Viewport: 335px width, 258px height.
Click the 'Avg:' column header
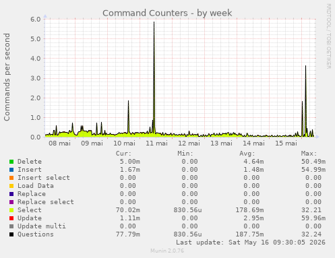pyautogui.click(x=247, y=154)
